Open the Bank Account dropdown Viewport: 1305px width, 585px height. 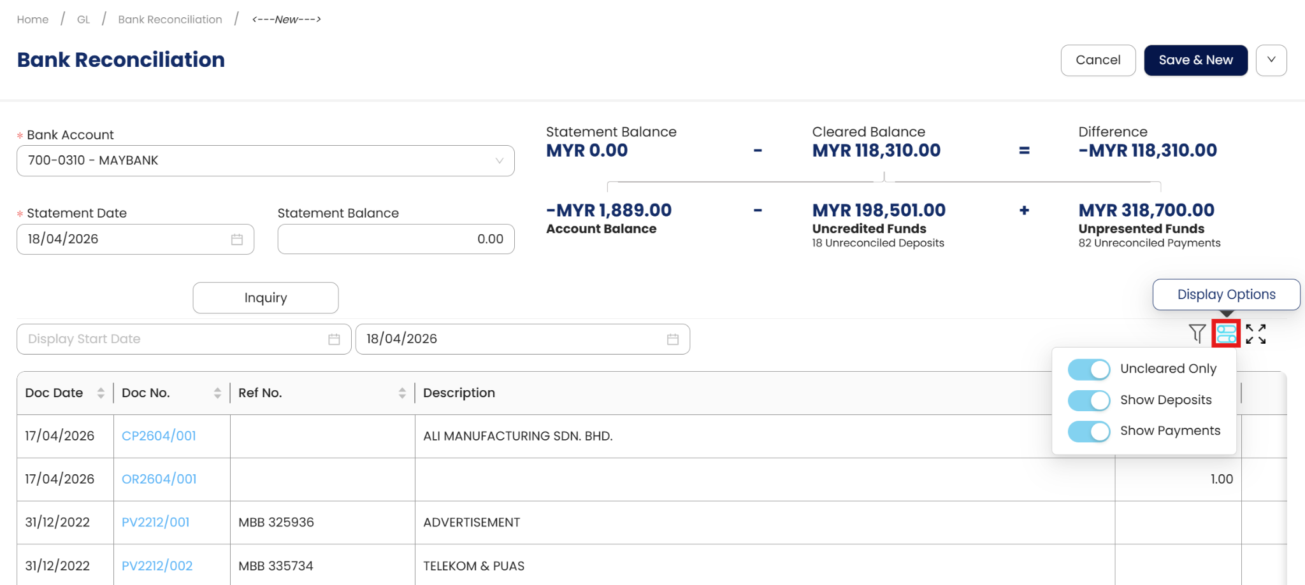pos(265,161)
